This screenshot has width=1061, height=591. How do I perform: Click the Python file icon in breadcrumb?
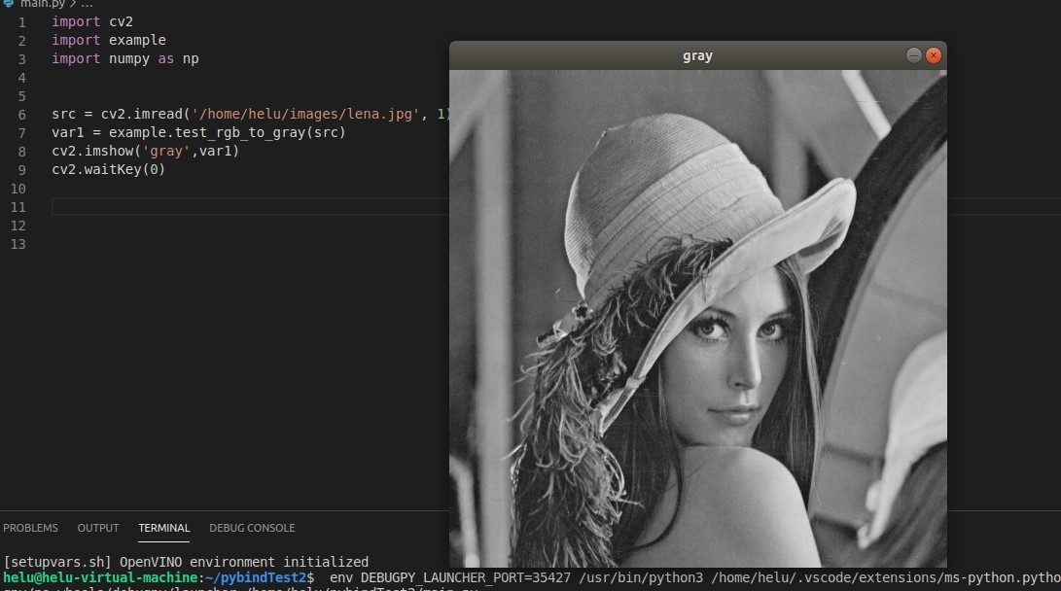point(9,3)
